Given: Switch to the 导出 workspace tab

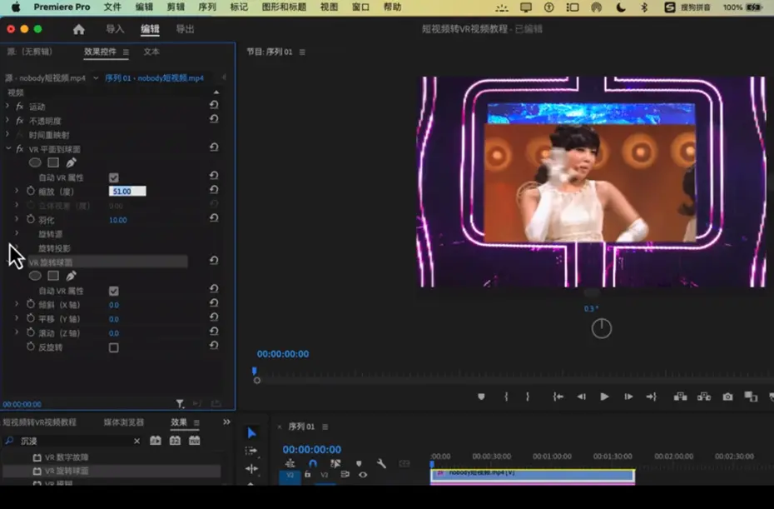Looking at the screenshot, I should tap(185, 29).
